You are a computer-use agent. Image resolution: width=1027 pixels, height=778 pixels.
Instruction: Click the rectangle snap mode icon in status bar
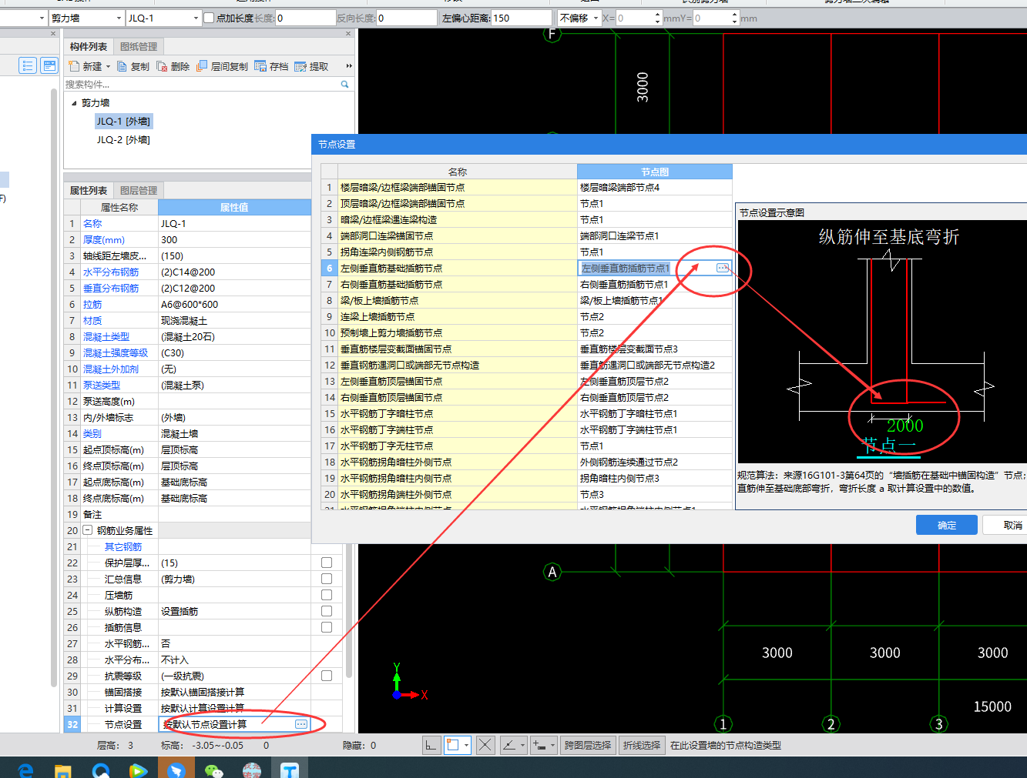pyautogui.click(x=453, y=745)
